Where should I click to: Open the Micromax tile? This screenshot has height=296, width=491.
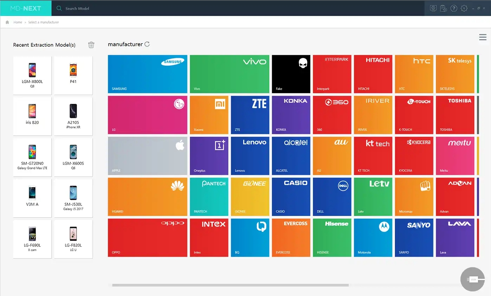(414, 197)
